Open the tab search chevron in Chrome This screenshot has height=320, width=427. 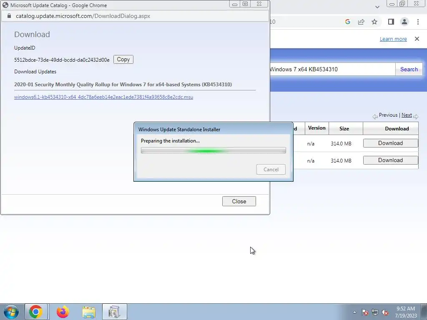tap(377, 7)
